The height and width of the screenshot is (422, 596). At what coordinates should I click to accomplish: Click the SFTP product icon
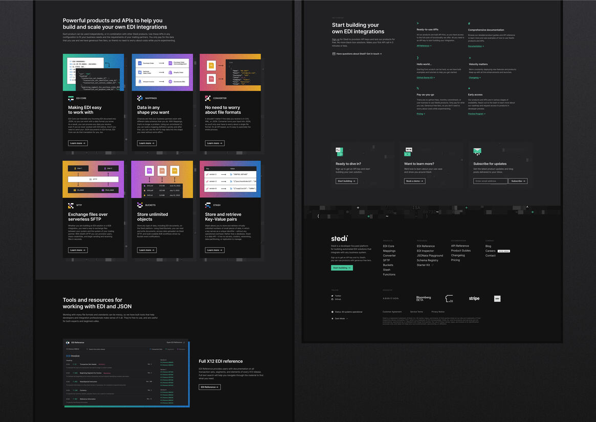pyautogui.click(x=71, y=205)
